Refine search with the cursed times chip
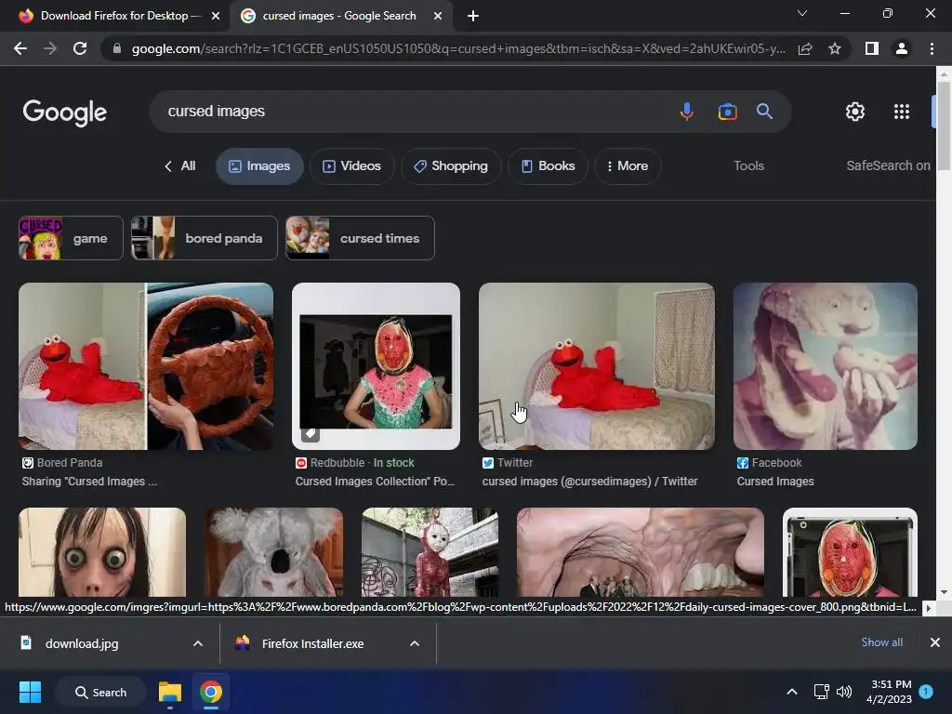 (x=360, y=238)
